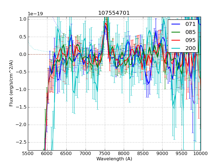Click the green line swatch in legend
Screen dimensions: 223x167
(x=176, y=32)
